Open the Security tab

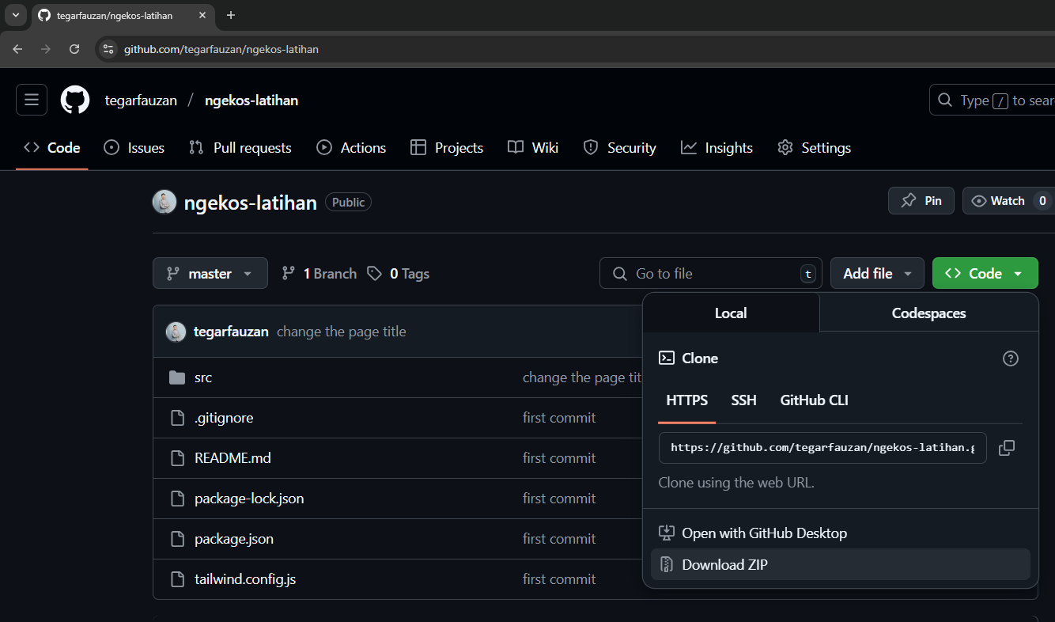click(619, 148)
